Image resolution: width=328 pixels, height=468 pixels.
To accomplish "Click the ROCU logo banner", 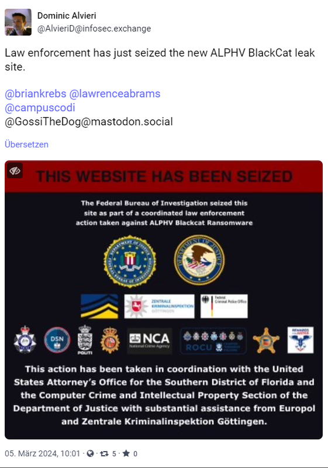I will (213, 341).
